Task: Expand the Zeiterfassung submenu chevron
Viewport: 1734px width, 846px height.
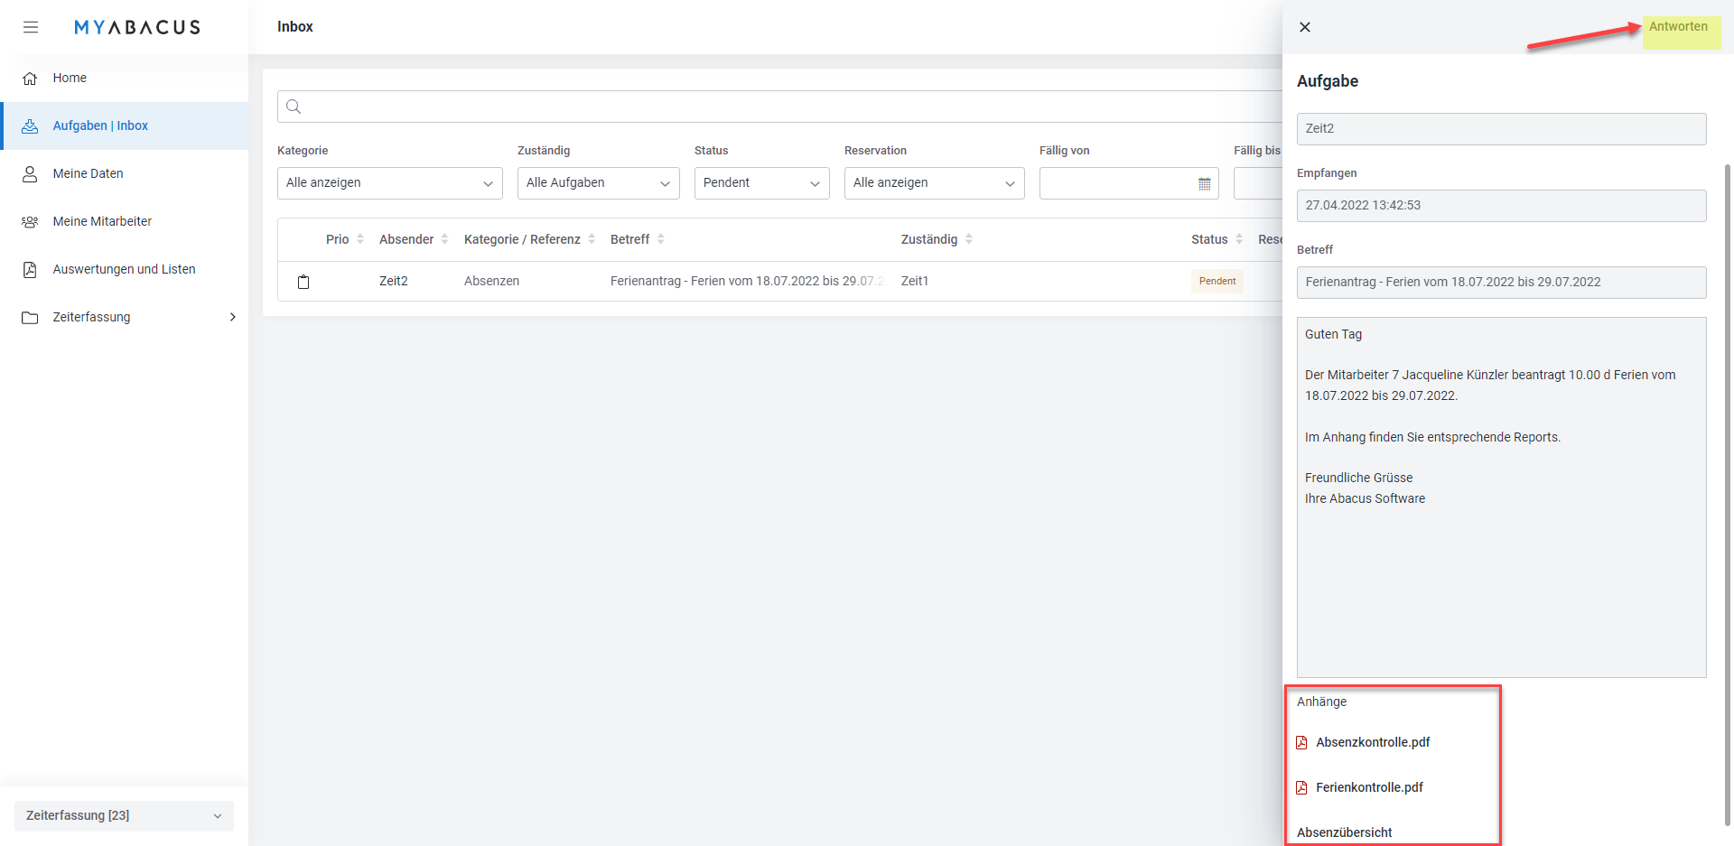Action: pos(233,317)
